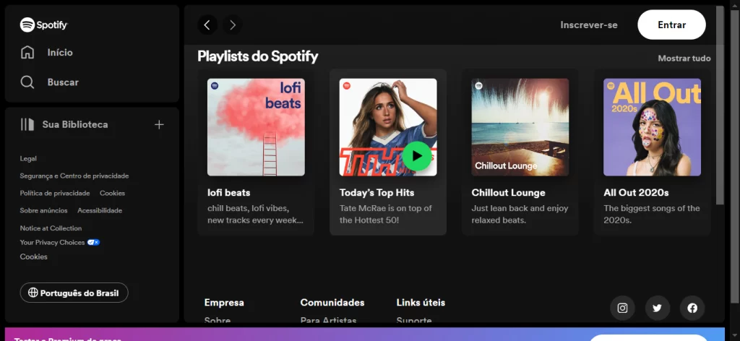740x341 pixels.
Task: Show all Playlists do Spotify
Action: pyautogui.click(x=684, y=59)
